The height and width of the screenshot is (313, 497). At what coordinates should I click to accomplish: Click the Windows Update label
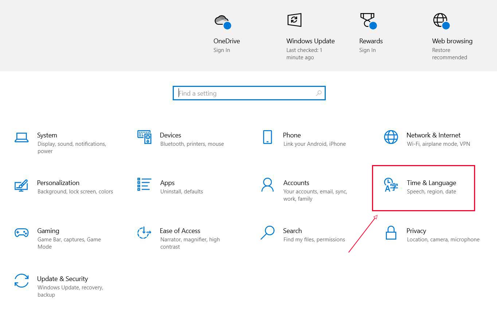pos(310,41)
